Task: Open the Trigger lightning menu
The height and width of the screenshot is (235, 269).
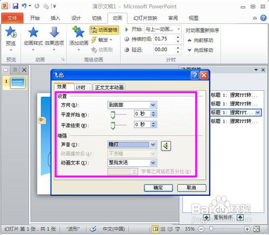Action: pos(102,40)
